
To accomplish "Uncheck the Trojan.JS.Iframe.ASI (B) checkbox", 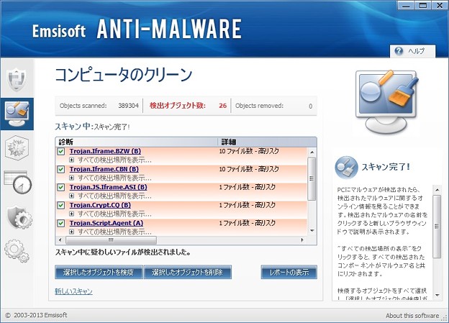I will [x=61, y=187].
